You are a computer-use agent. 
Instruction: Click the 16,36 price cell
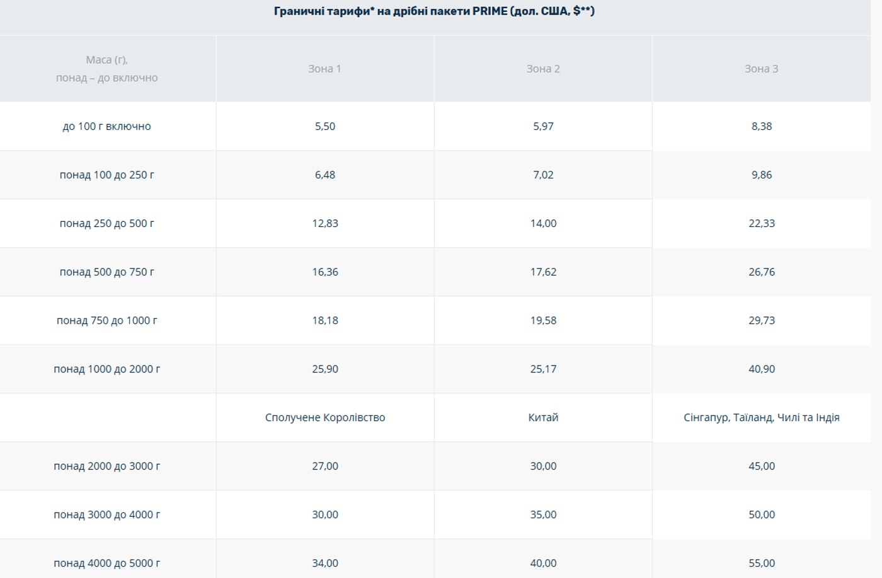(325, 272)
